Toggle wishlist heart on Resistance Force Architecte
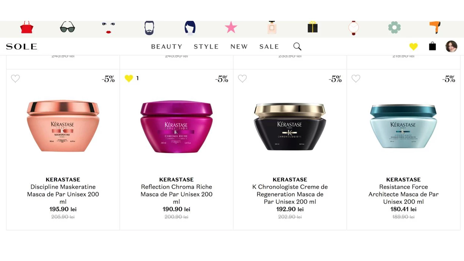464x261 pixels. [356, 79]
